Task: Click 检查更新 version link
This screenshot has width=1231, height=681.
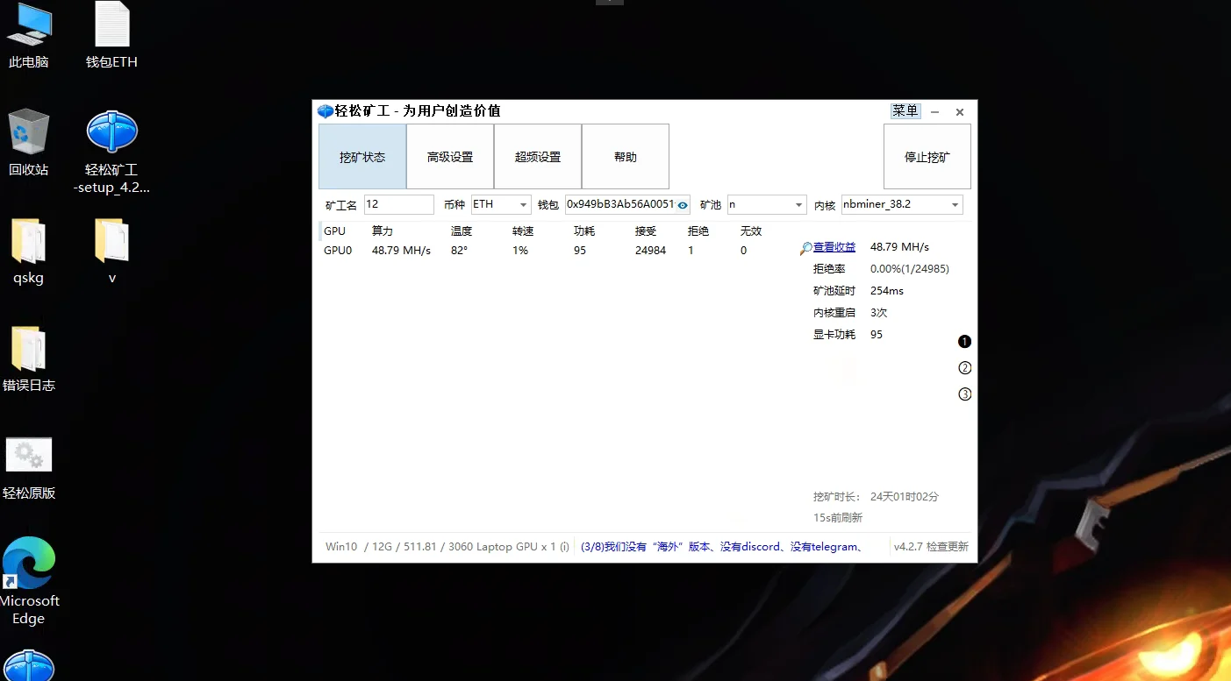Action: coord(947,546)
